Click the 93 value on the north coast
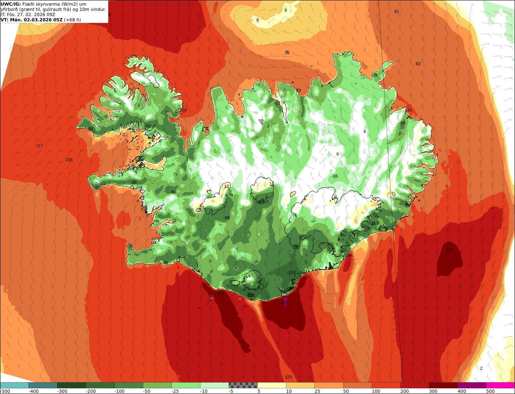515x394 pixels. pyautogui.click(x=298, y=91)
